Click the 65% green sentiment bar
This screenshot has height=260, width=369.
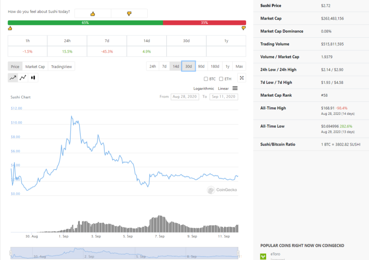tap(86, 23)
